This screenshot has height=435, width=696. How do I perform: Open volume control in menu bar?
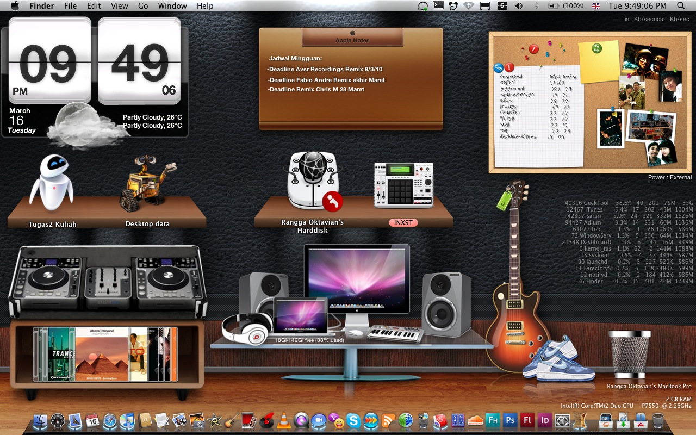tap(518, 6)
